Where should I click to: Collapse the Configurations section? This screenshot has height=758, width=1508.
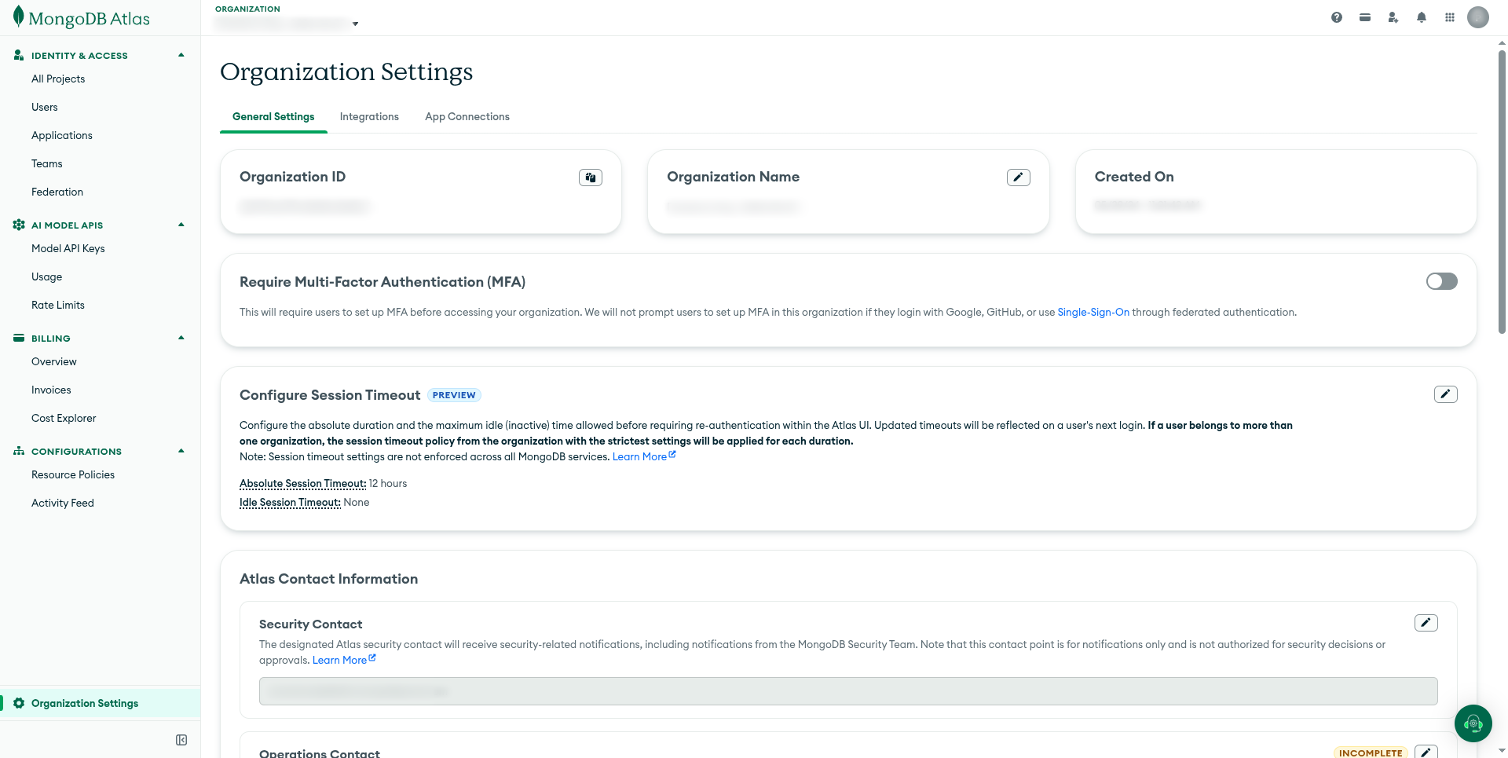181,451
